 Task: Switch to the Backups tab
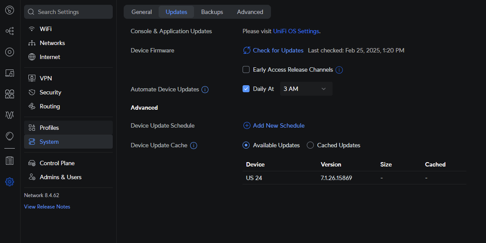(212, 12)
